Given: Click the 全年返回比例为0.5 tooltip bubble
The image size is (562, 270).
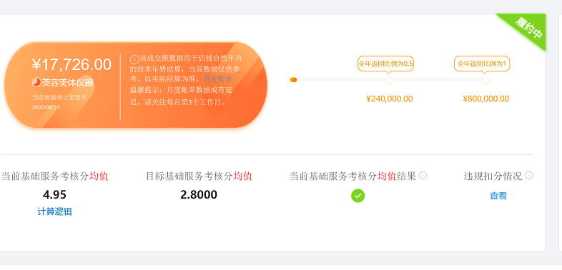Looking at the screenshot, I should [385, 64].
